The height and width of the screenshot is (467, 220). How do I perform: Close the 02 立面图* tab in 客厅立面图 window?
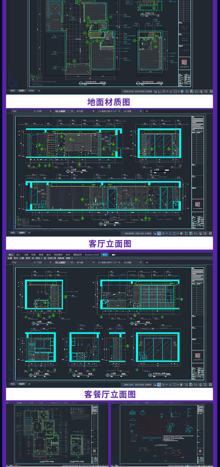point(72,111)
